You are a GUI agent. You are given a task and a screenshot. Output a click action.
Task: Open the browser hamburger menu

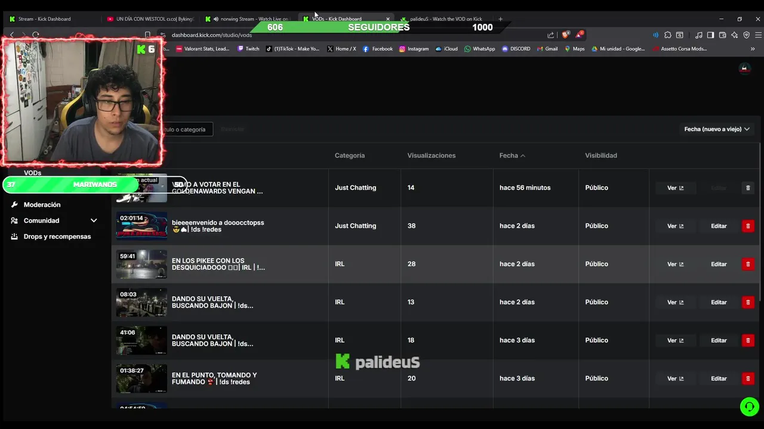click(758, 35)
